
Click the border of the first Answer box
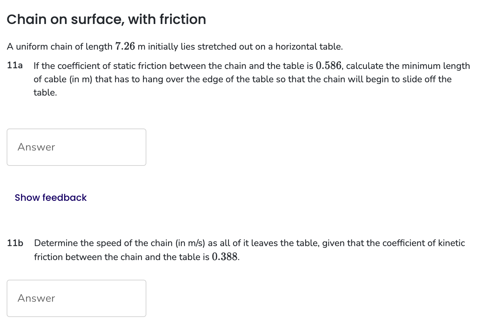pos(76,129)
